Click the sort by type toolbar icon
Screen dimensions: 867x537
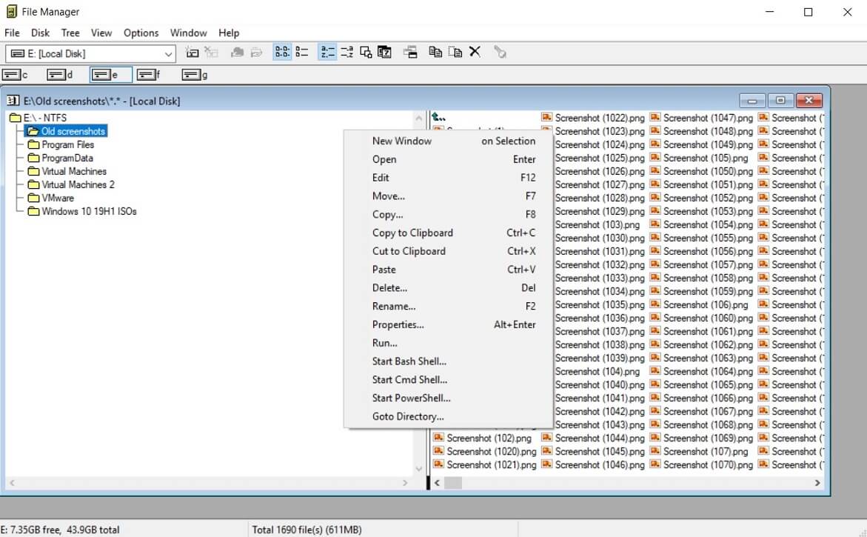346,53
